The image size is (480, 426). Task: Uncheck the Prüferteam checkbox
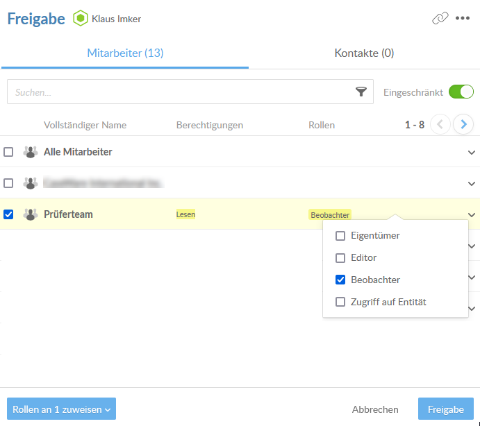point(8,214)
